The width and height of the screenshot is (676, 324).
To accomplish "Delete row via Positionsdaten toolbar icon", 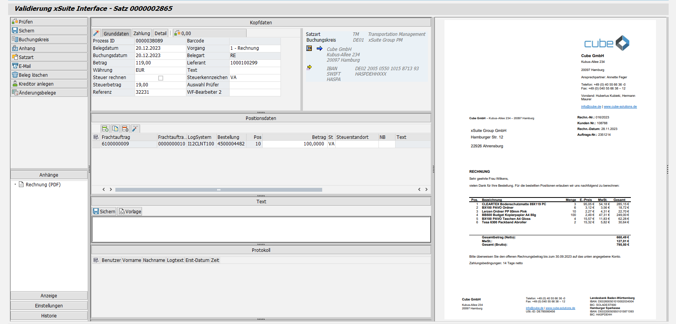I will pos(125,128).
